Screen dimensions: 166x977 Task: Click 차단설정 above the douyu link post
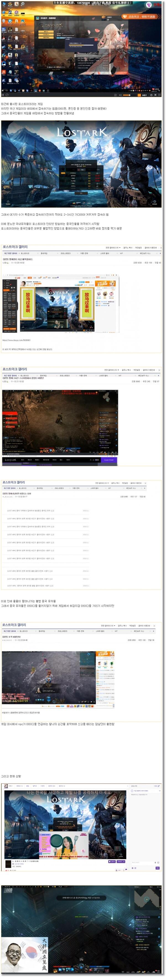[139, 248]
